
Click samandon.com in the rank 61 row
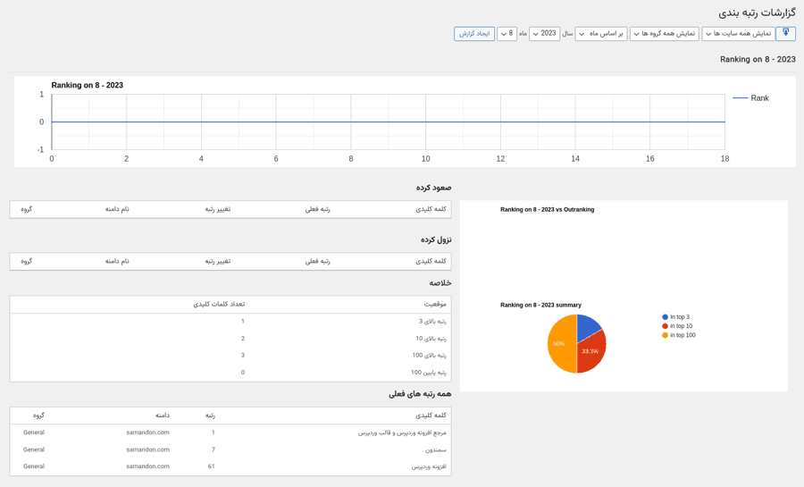click(147, 466)
